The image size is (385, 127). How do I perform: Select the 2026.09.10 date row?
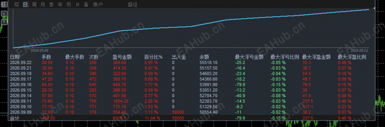click(x=20, y=107)
